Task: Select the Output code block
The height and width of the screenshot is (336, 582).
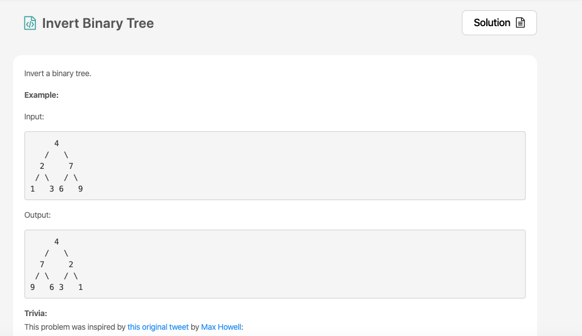Action: tap(275, 264)
